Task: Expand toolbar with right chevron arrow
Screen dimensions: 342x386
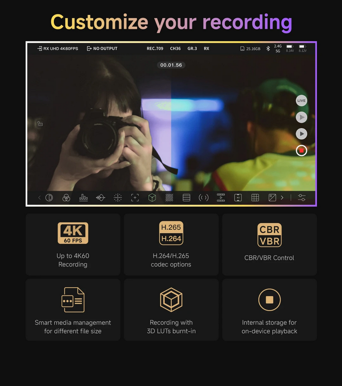Action: [x=282, y=198]
